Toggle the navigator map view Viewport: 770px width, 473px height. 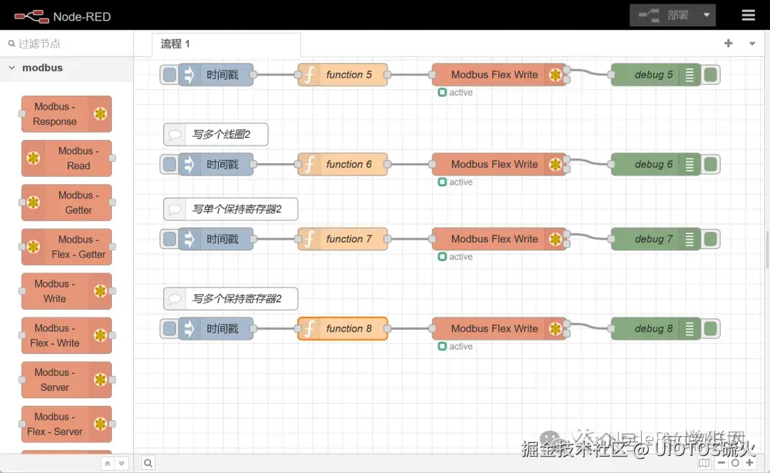[x=704, y=463]
